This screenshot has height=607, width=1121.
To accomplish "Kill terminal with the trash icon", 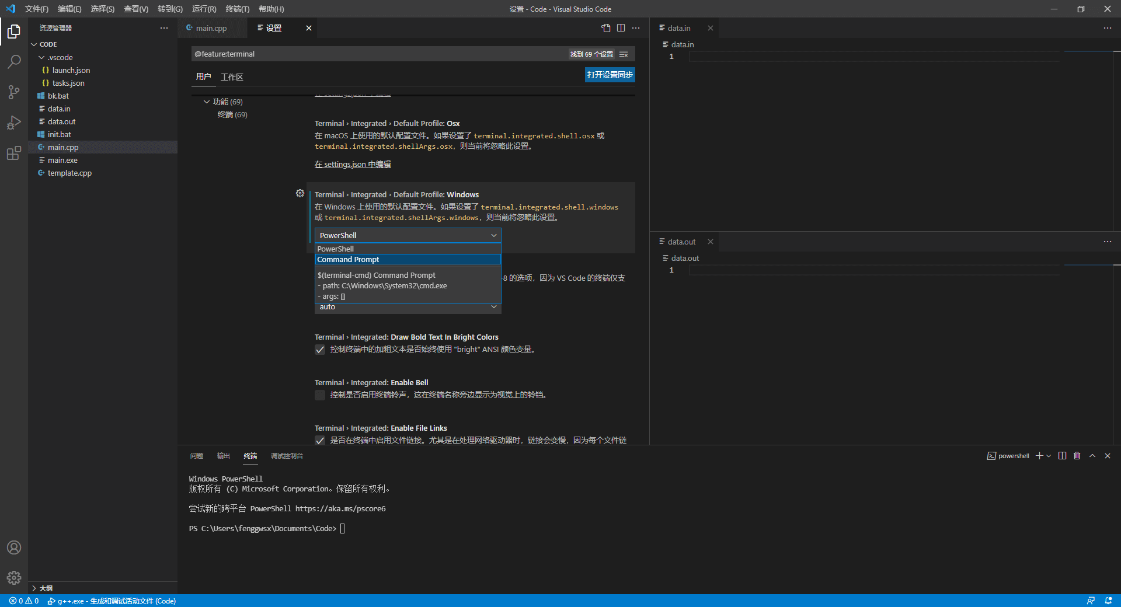I will (x=1077, y=456).
